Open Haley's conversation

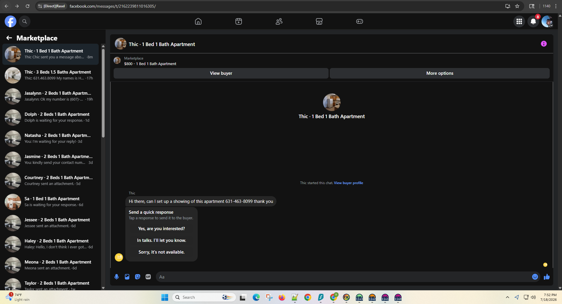51,244
